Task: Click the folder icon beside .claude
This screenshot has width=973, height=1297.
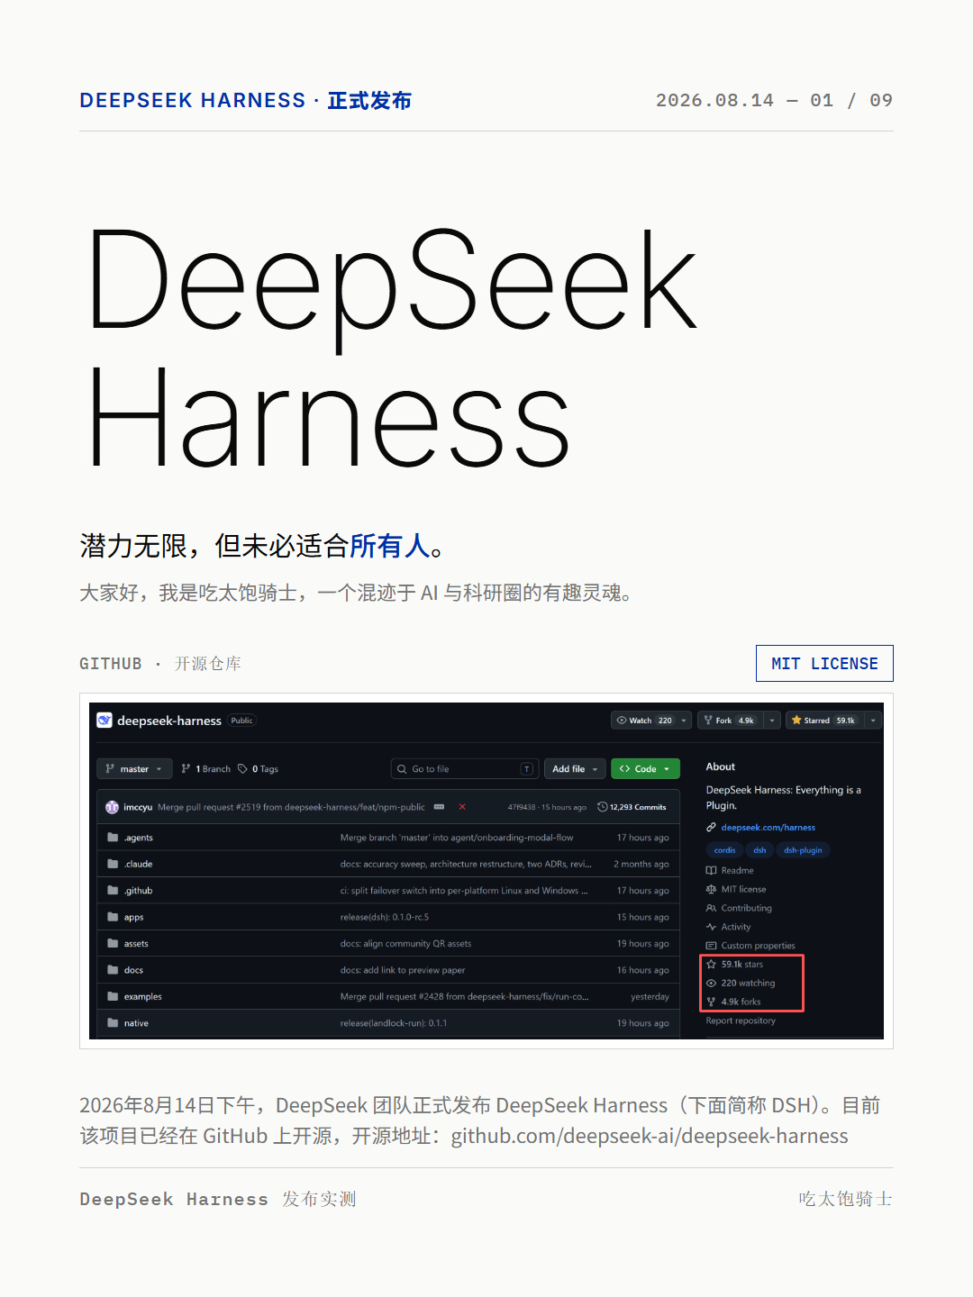Action: point(113,864)
